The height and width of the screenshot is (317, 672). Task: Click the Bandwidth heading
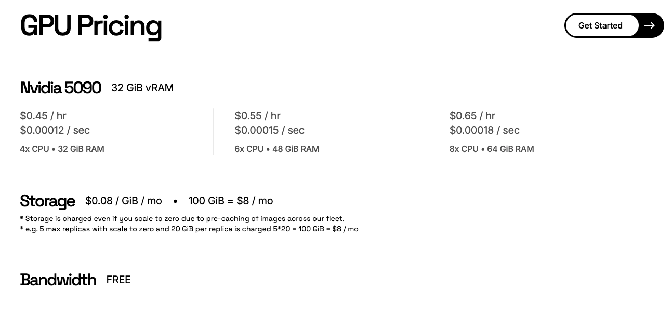coord(58,280)
